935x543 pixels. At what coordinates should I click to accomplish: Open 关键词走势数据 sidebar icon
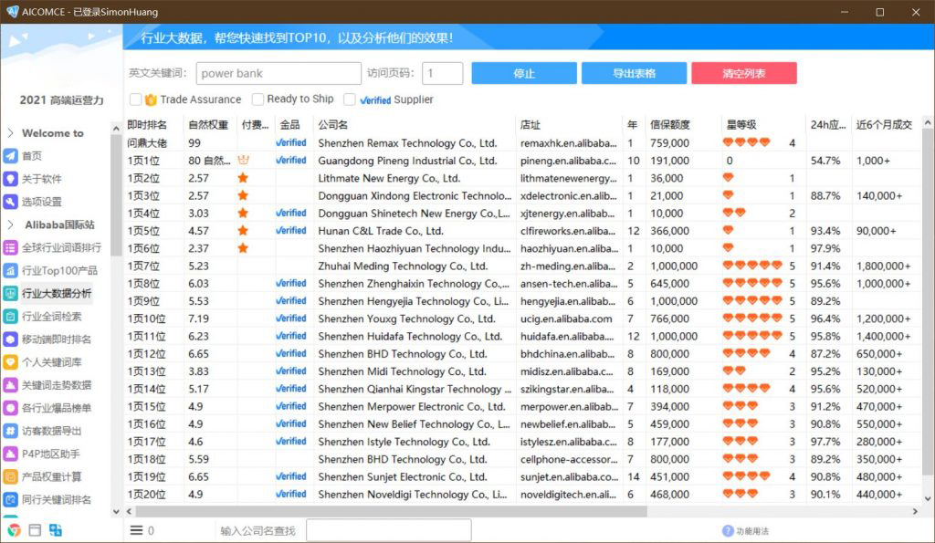click(10, 385)
